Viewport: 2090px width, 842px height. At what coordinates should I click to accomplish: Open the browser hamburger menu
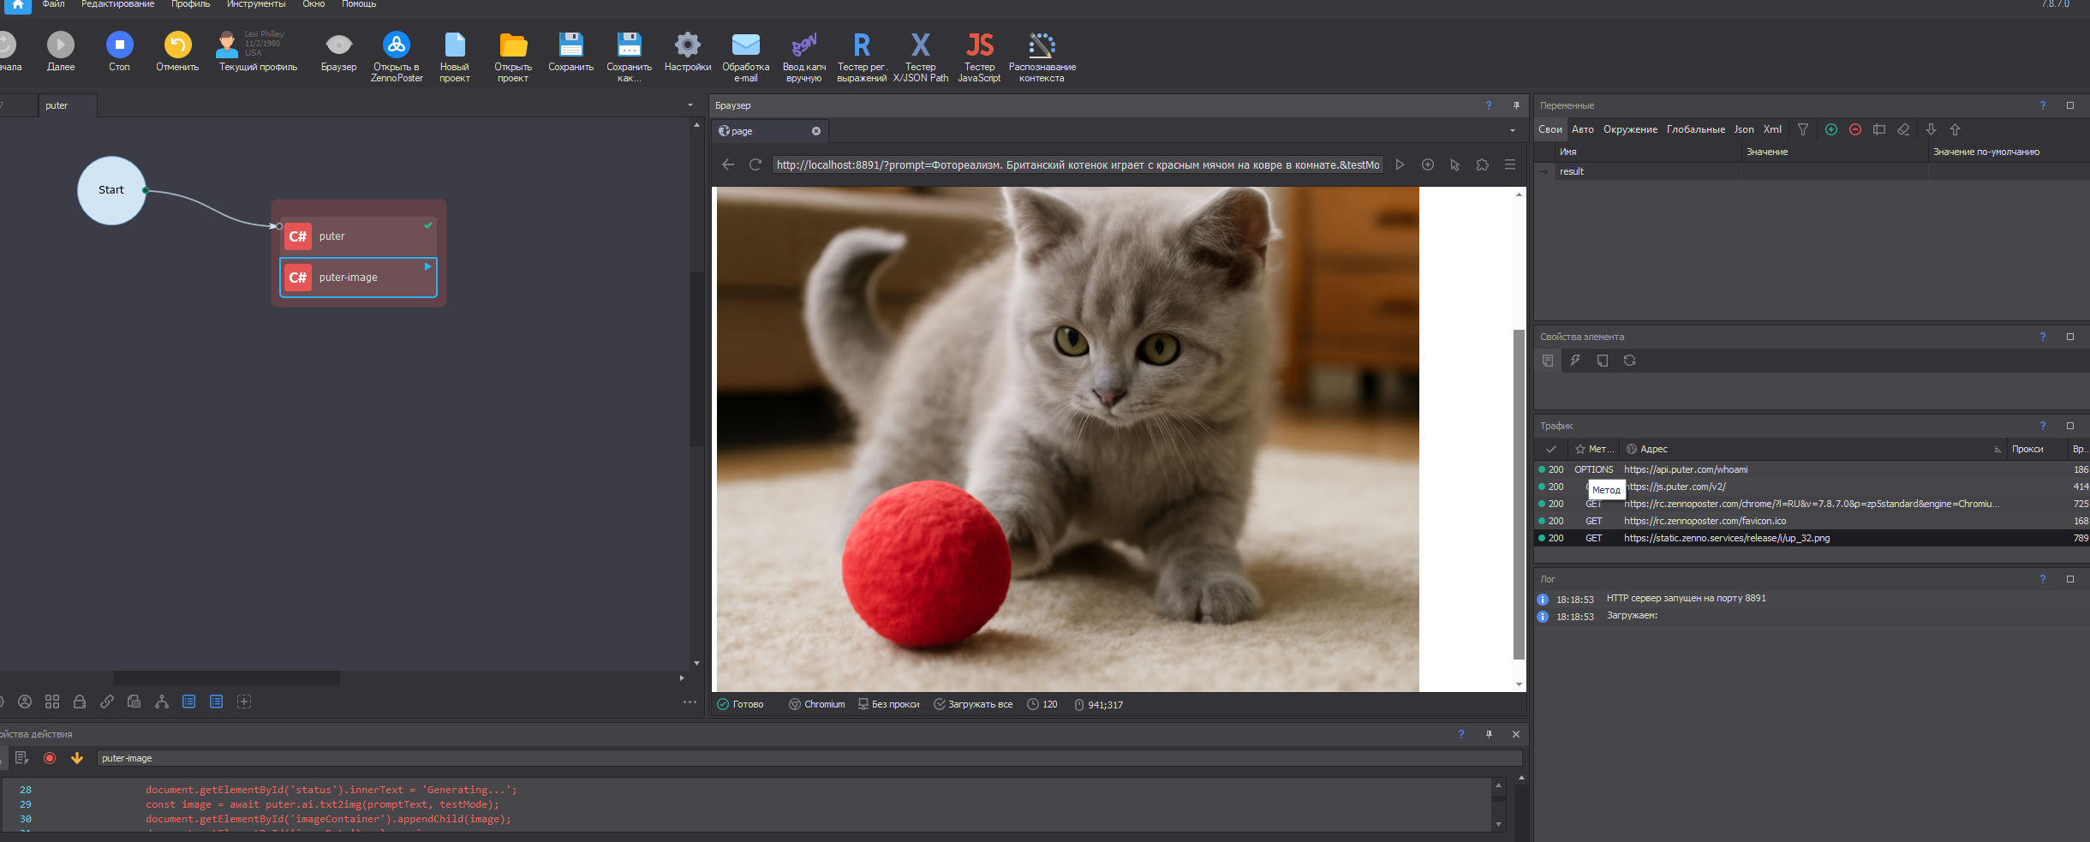click(x=1510, y=164)
